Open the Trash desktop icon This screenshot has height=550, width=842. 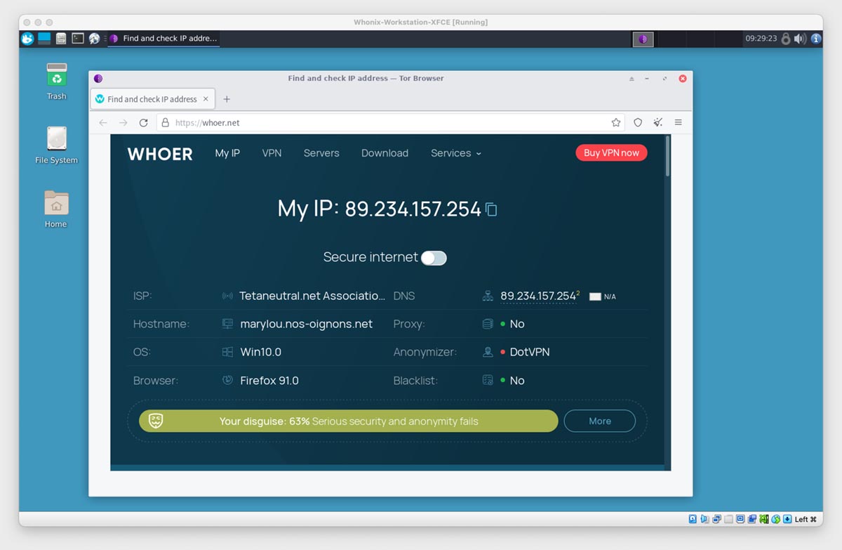click(57, 81)
